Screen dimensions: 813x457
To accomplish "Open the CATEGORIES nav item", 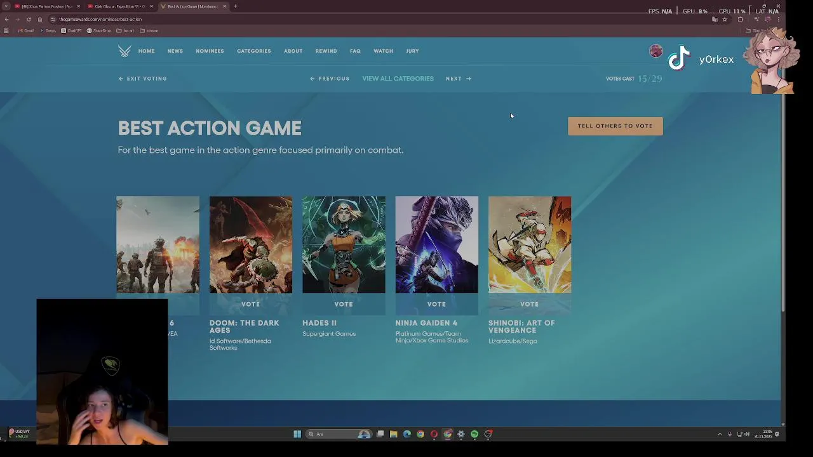I will 254,51.
